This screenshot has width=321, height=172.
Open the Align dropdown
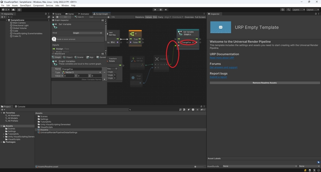tap(167, 17)
